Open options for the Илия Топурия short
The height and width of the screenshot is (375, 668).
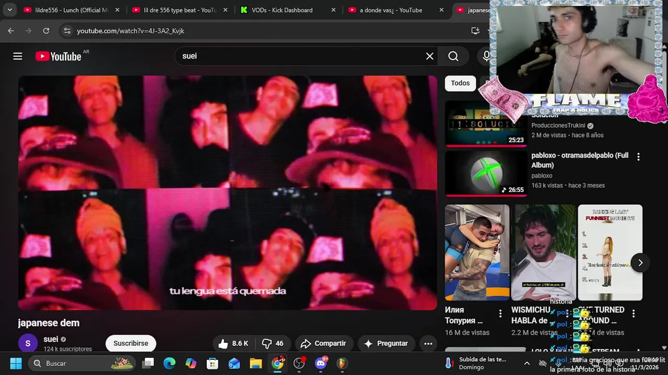pyautogui.click(x=500, y=314)
